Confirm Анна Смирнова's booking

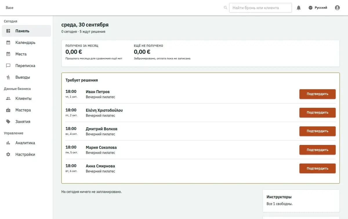318,168
